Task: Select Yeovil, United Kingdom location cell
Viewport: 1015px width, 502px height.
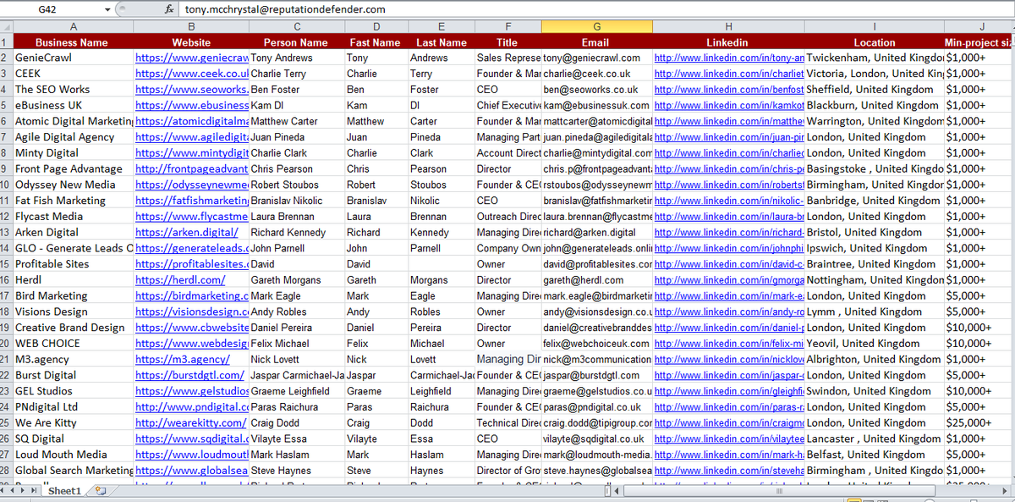Action: pos(875,343)
